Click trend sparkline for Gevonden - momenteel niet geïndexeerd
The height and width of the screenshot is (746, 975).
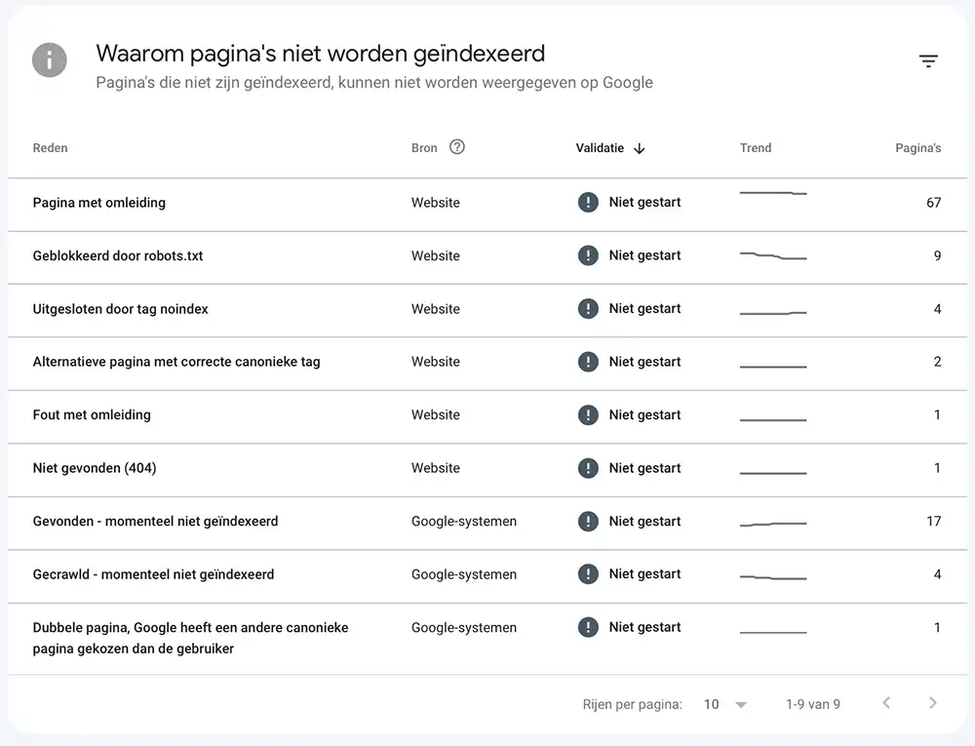click(x=773, y=524)
